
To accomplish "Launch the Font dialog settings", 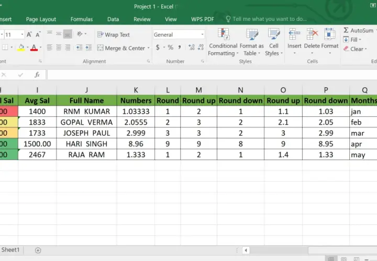I will 40,62.
